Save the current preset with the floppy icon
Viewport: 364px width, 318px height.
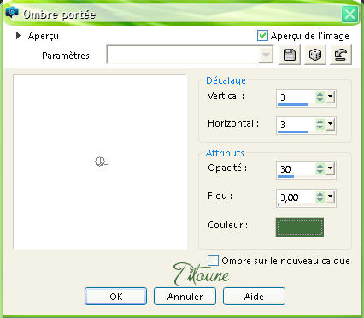(x=290, y=55)
